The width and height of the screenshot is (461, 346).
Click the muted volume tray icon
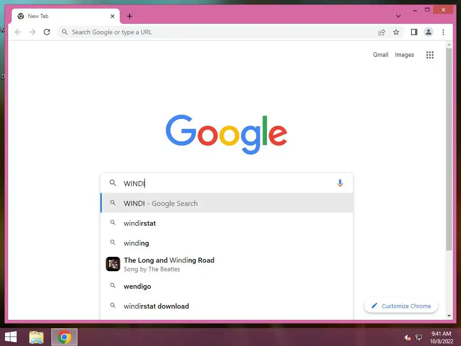(407, 337)
